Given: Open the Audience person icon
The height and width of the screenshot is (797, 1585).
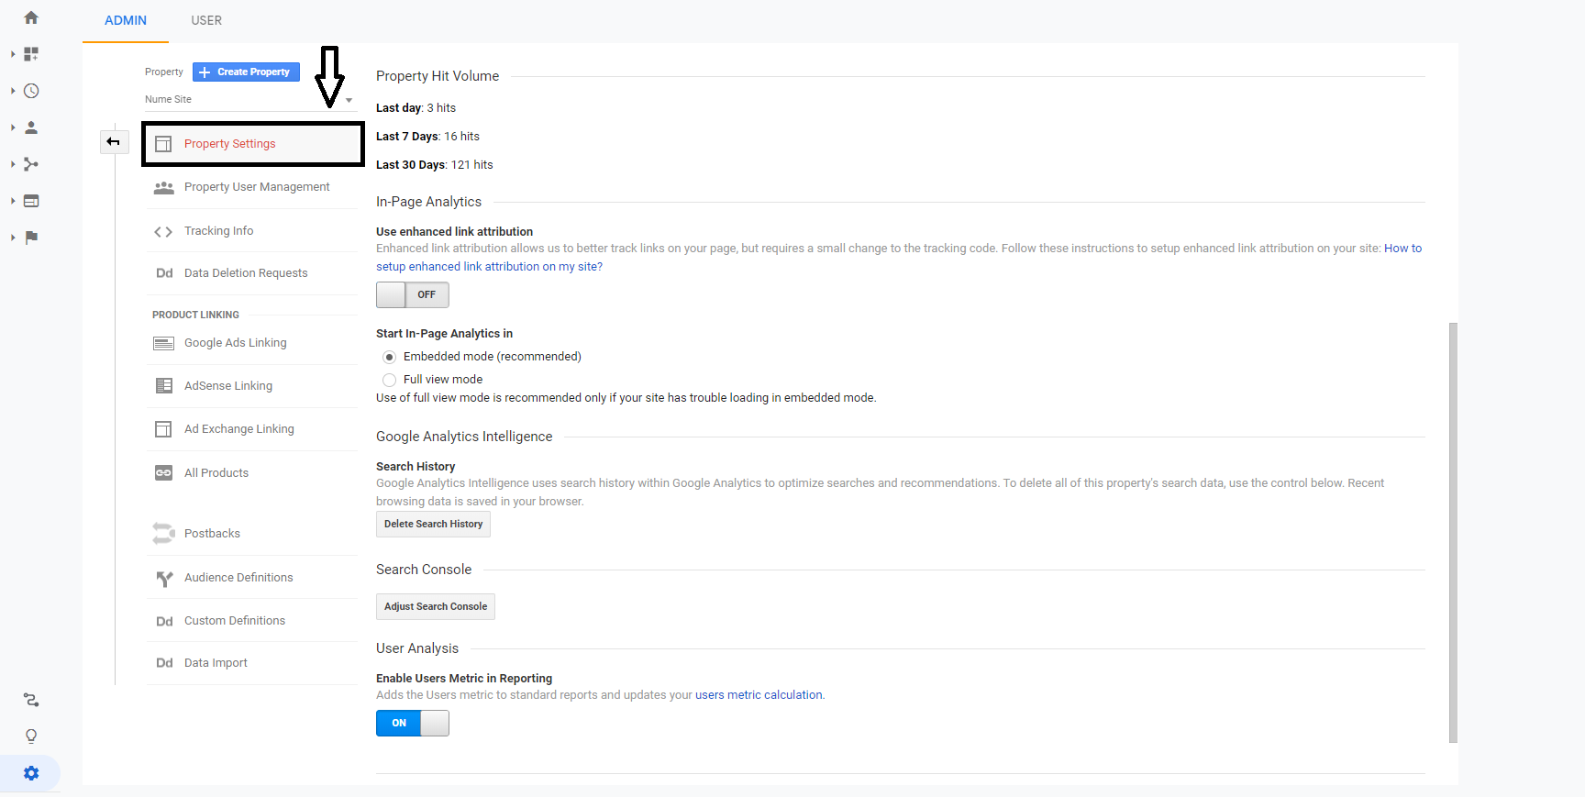Looking at the screenshot, I should tap(31, 127).
